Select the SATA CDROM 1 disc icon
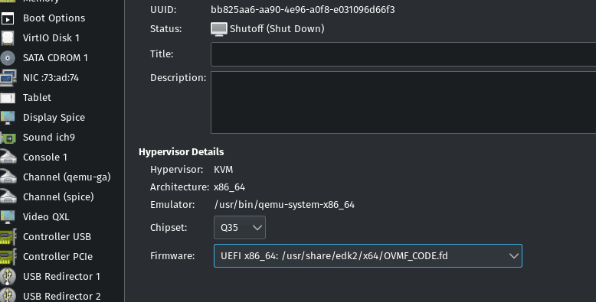596x302 pixels. pos(8,57)
